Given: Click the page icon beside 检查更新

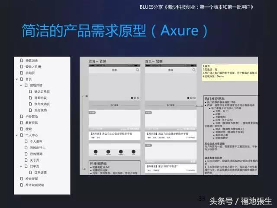Looking at the screenshot, I should click(22, 179).
